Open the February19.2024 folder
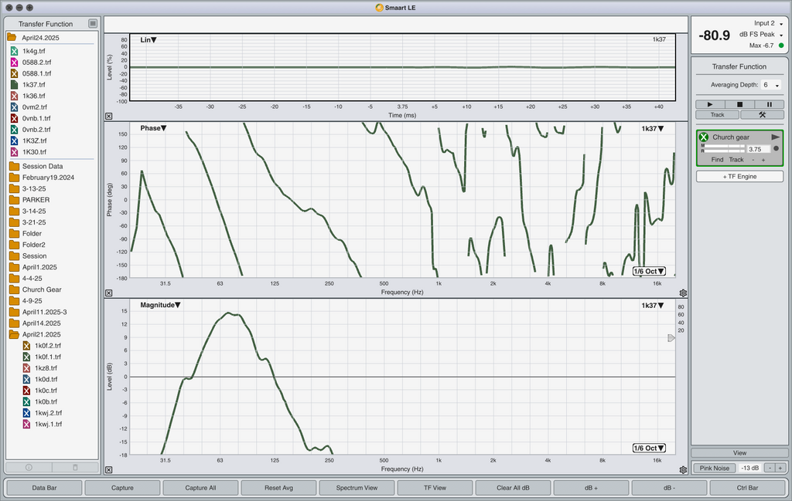Image resolution: width=792 pixels, height=501 pixels. coord(42,178)
